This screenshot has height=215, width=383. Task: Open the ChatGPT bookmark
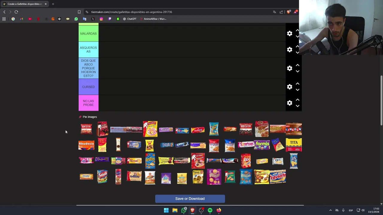pyautogui.click(x=130, y=19)
